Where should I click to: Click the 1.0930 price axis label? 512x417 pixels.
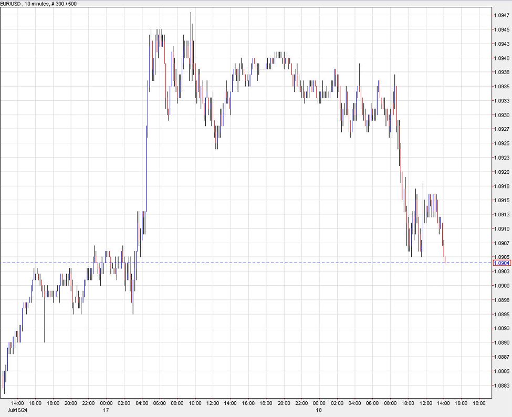tap(501, 115)
